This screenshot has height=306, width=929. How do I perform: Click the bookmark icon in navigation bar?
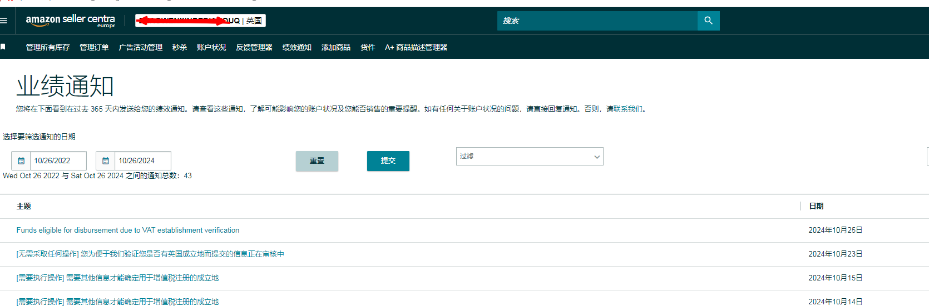click(x=3, y=47)
